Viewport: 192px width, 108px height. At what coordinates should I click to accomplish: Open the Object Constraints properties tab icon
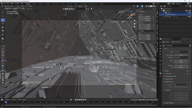160,70
